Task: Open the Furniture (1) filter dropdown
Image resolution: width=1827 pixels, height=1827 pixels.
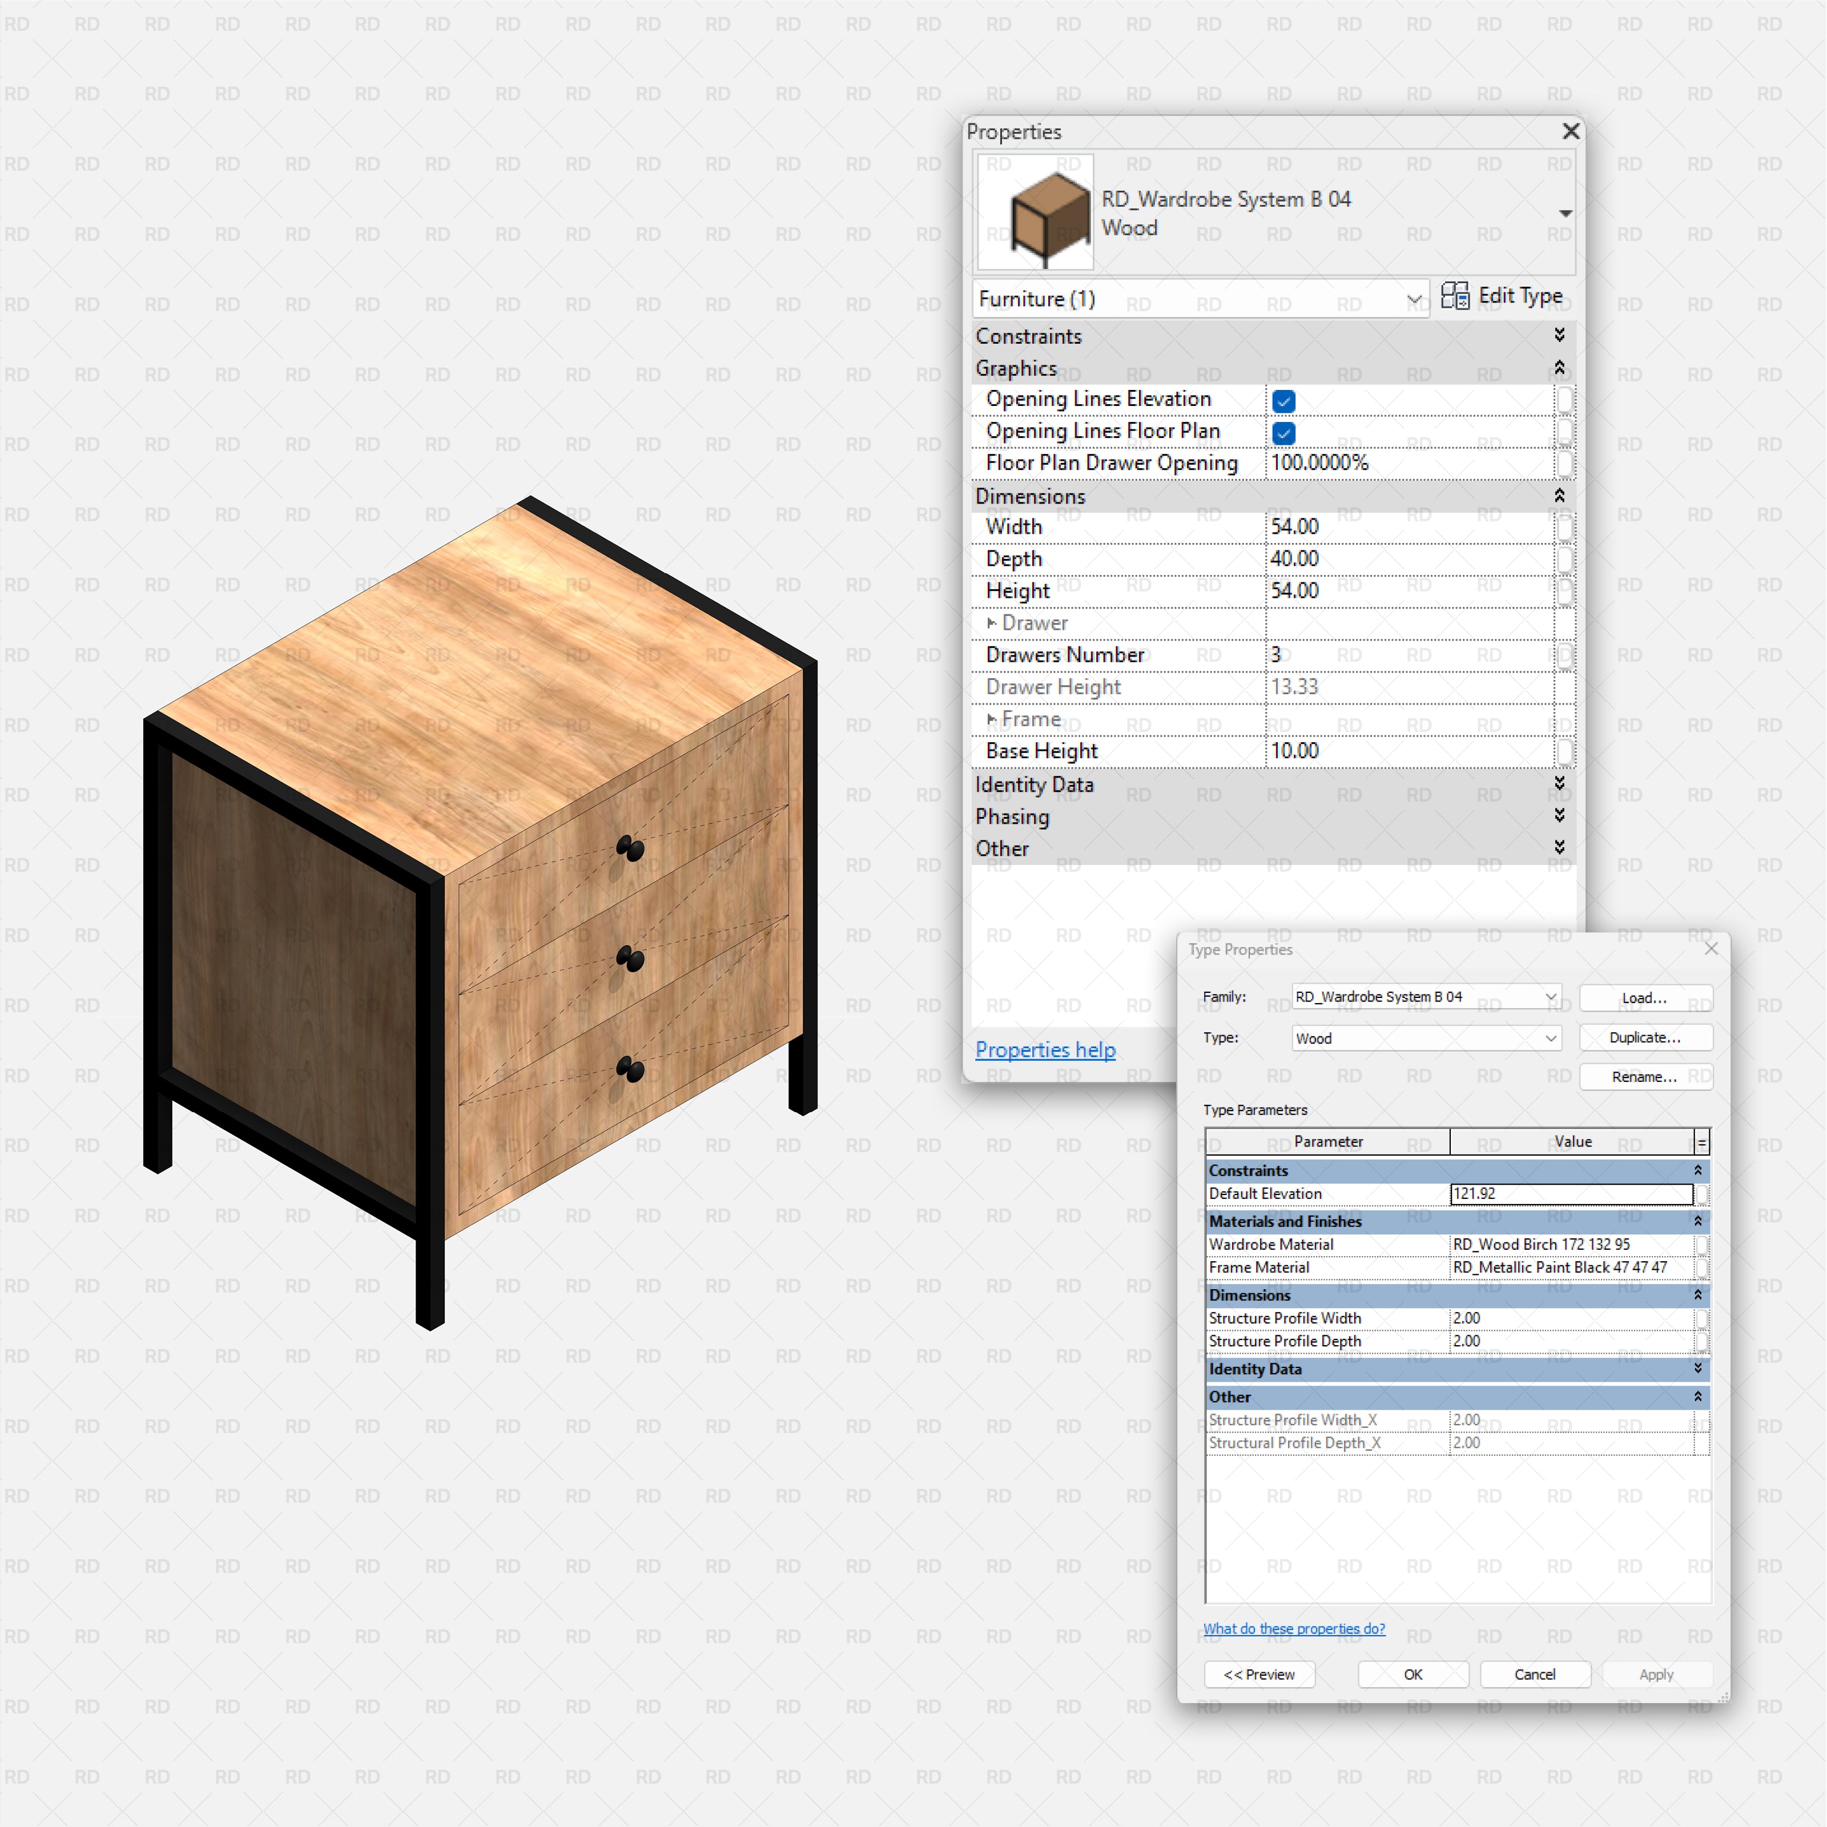Action: pos(1416,299)
